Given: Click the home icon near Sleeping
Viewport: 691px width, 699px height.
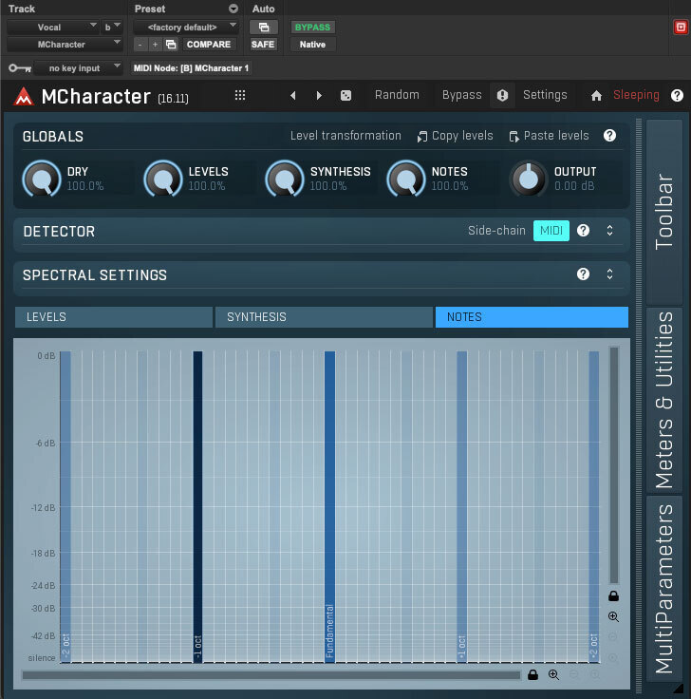Looking at the screenshot, I should 596,95.
